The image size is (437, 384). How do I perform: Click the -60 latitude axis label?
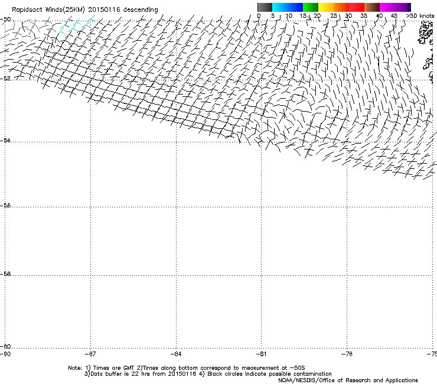click(x=5, y=346)
